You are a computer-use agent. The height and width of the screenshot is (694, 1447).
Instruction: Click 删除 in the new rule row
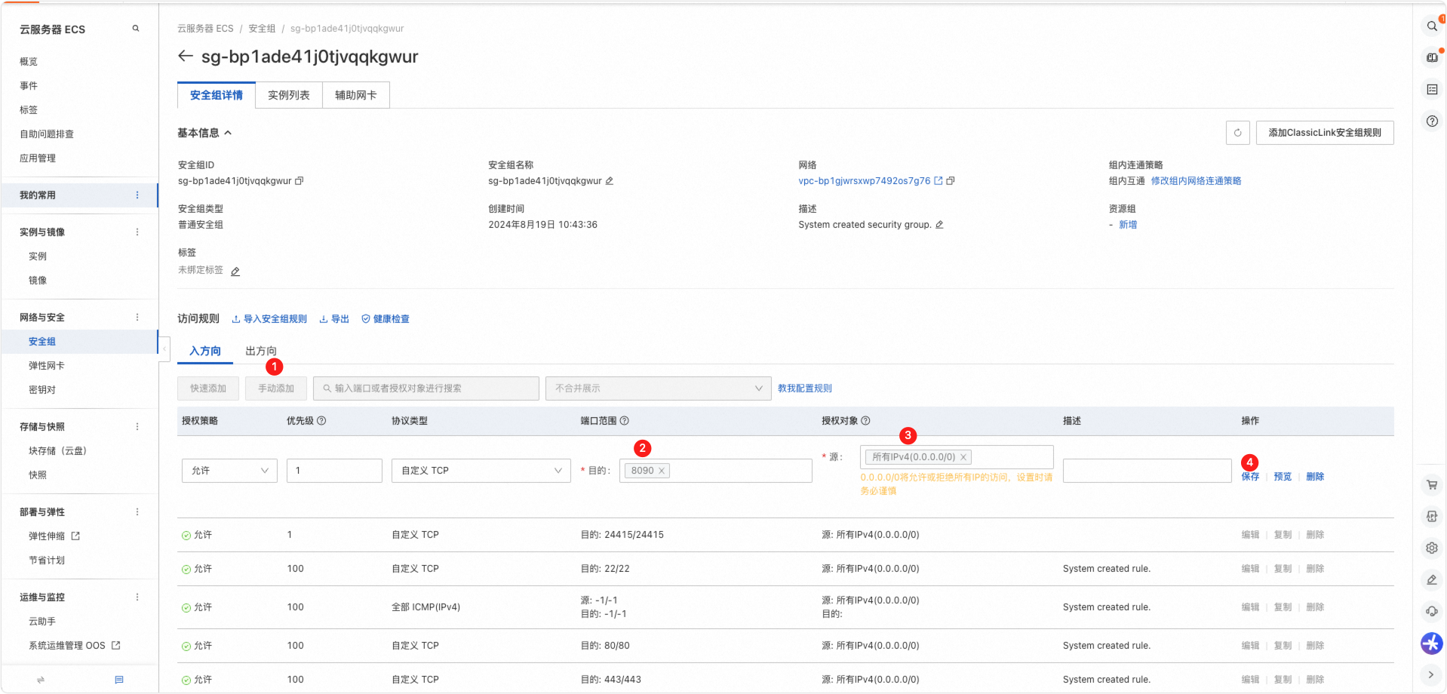coord(1316,477)
